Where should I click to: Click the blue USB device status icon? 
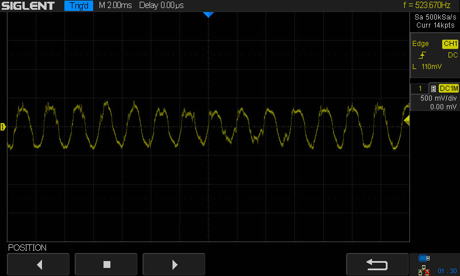coord(424,258)
